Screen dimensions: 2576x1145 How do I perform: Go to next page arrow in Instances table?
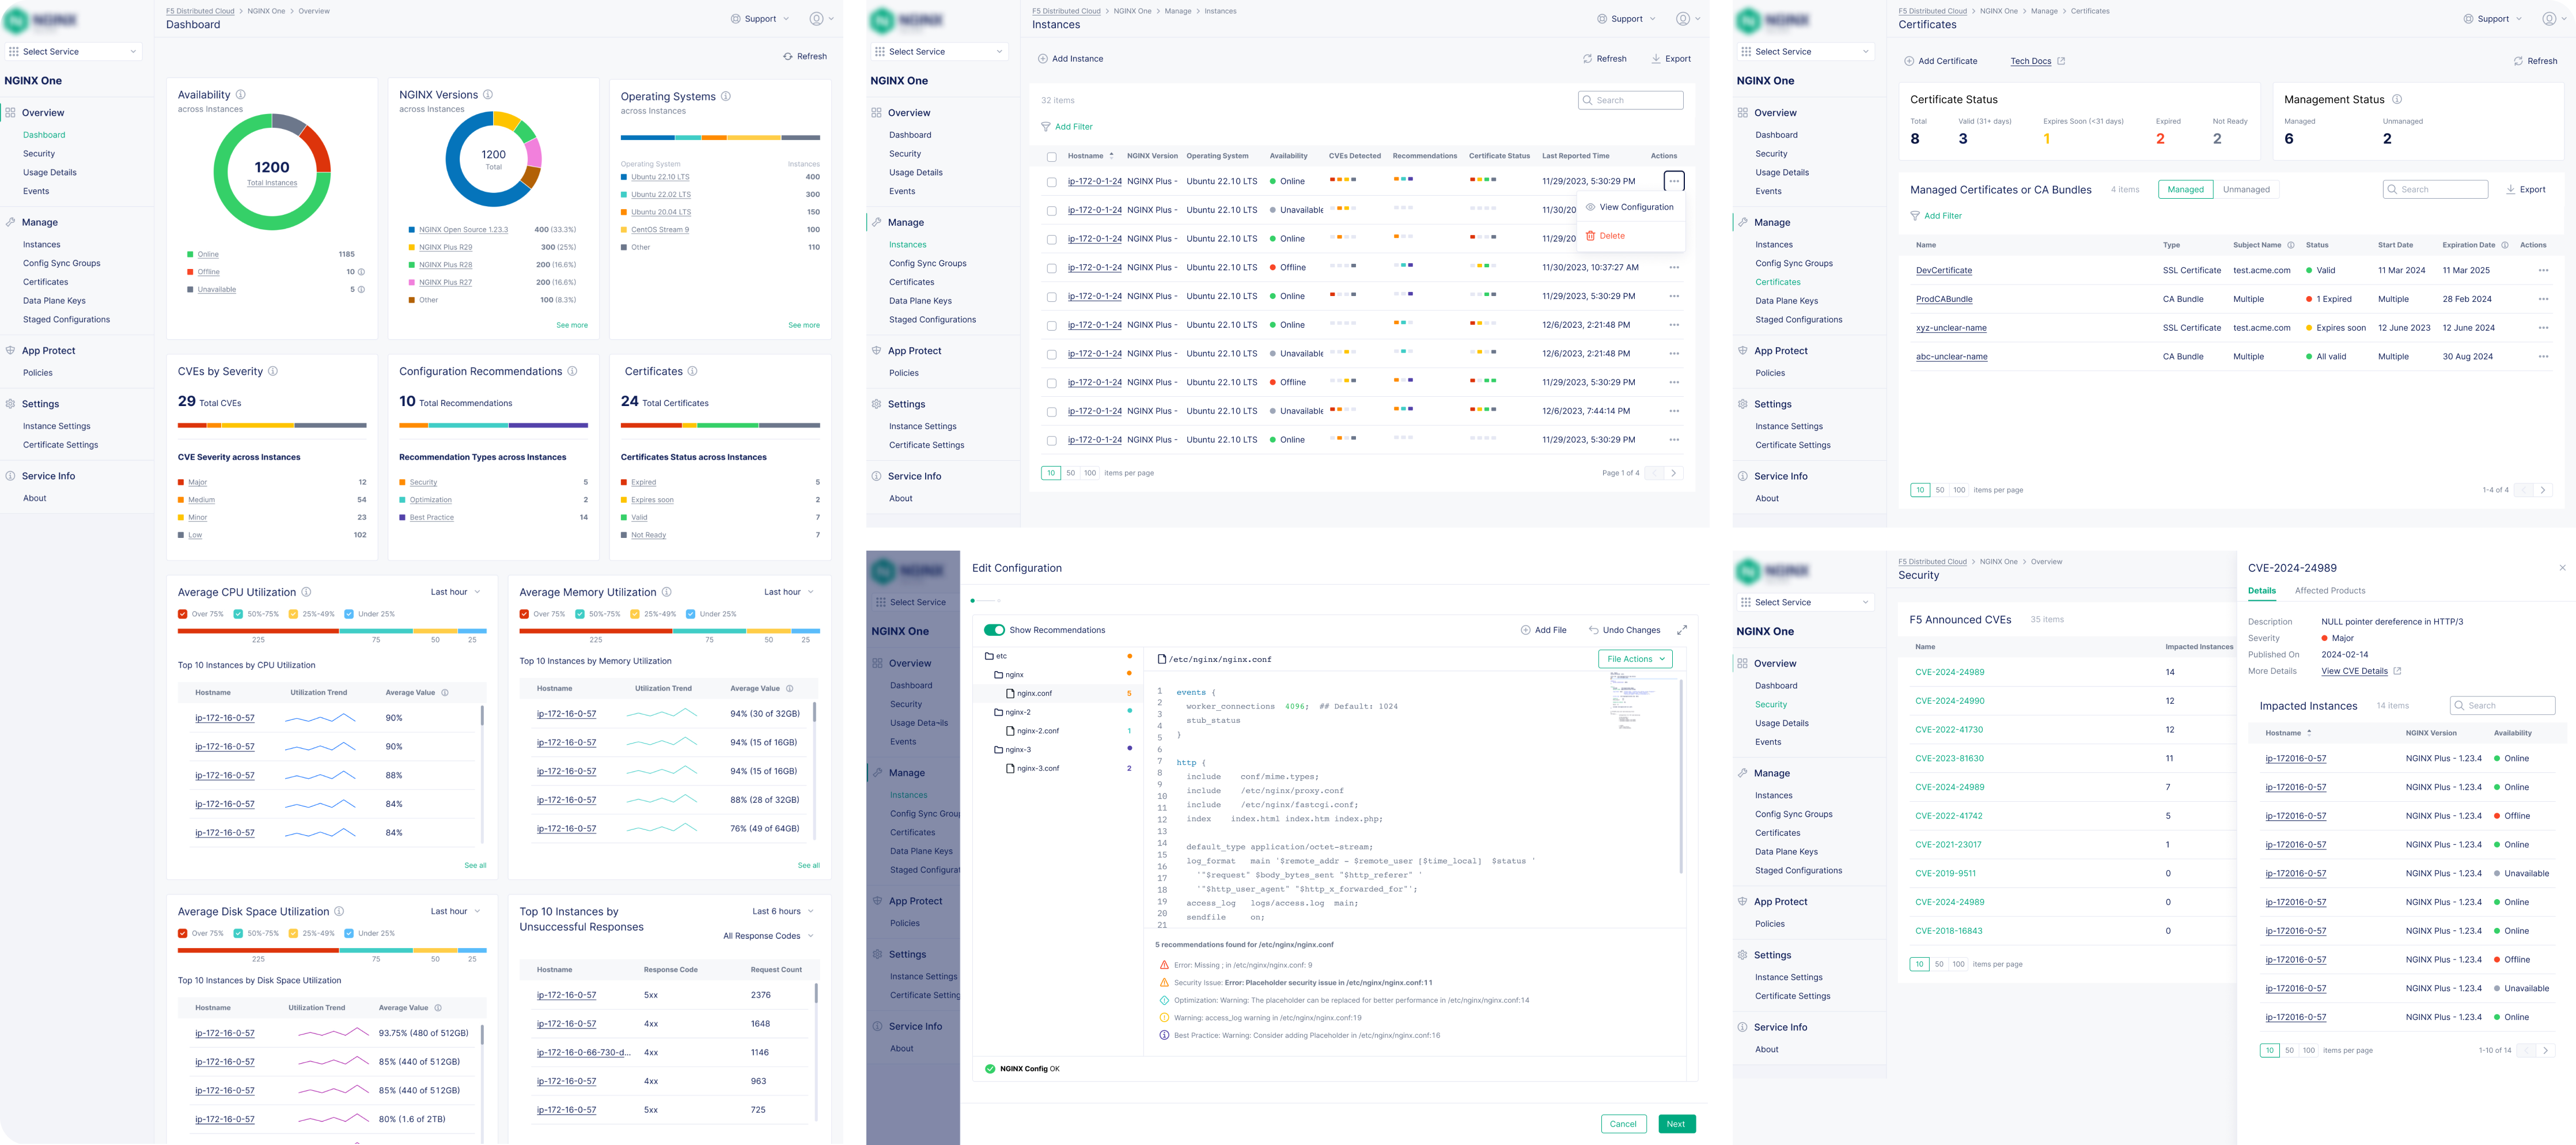(x=1673, y=473)
